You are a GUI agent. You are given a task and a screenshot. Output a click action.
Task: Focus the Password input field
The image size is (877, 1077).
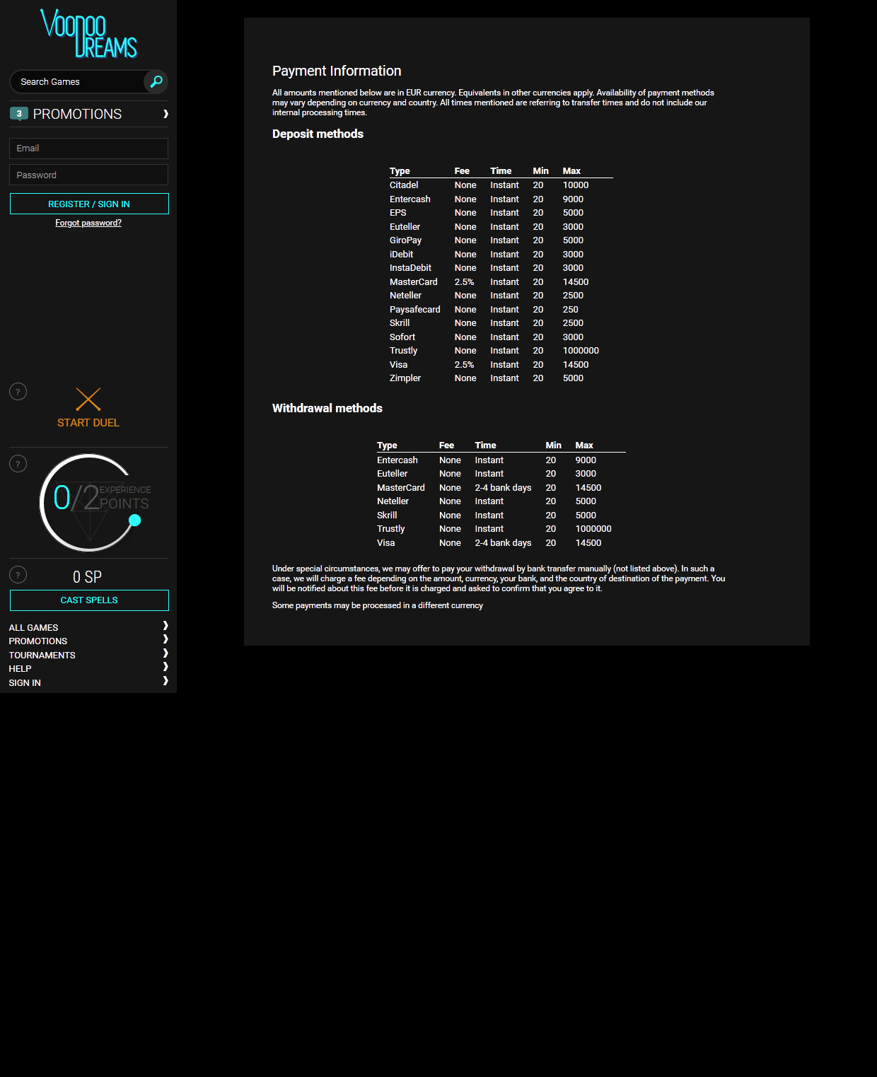click(x=88, y=175)
